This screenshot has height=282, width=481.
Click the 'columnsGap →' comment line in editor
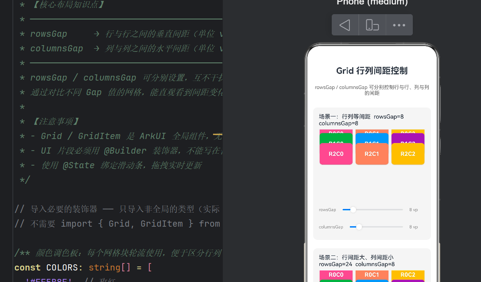click(121, 48)
